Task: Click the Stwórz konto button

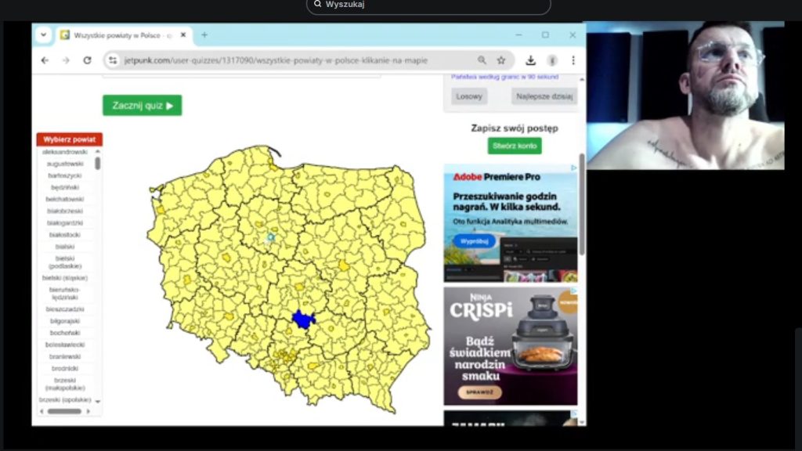Action: (x=514, y=146)
